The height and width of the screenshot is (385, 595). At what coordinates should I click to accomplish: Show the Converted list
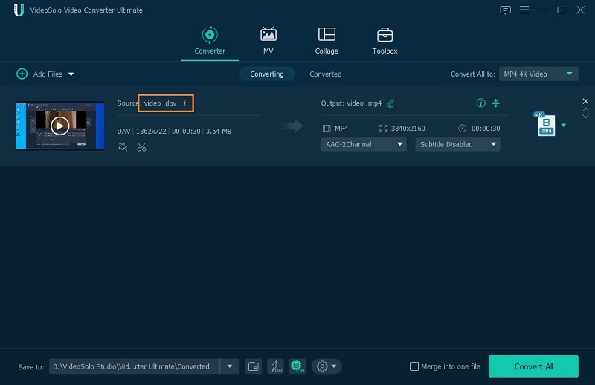326,74
